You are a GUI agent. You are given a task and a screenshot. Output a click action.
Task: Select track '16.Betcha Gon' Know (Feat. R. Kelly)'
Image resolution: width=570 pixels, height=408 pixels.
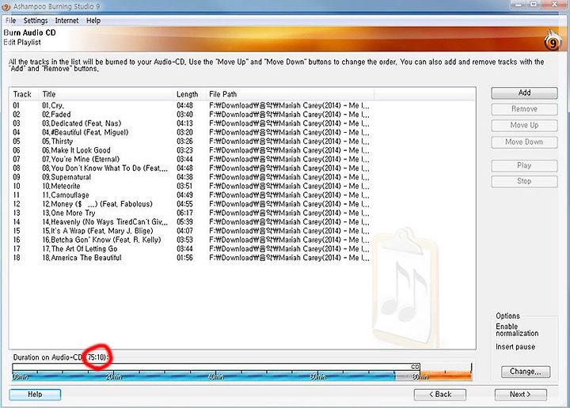101,240
